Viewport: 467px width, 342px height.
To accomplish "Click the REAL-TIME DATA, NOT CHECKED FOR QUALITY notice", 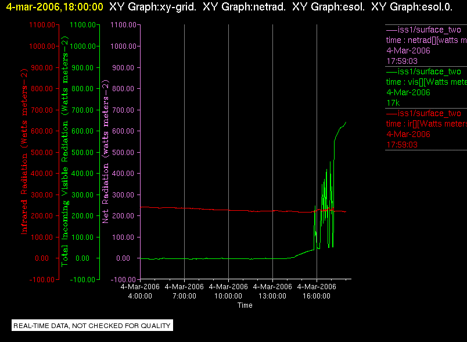I will point(92,325).
